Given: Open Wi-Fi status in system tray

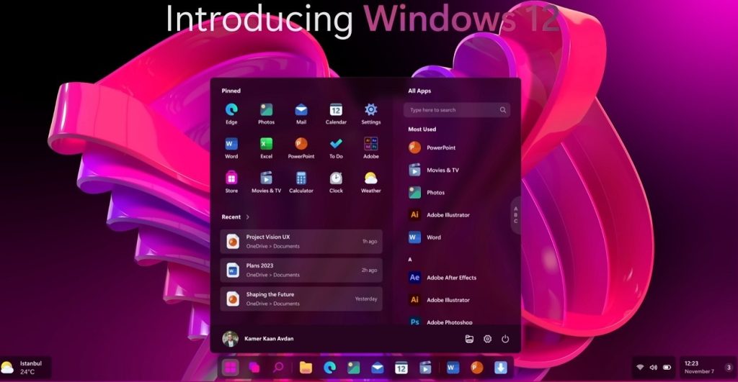Looking at the screenshot, I should [640, 368].
